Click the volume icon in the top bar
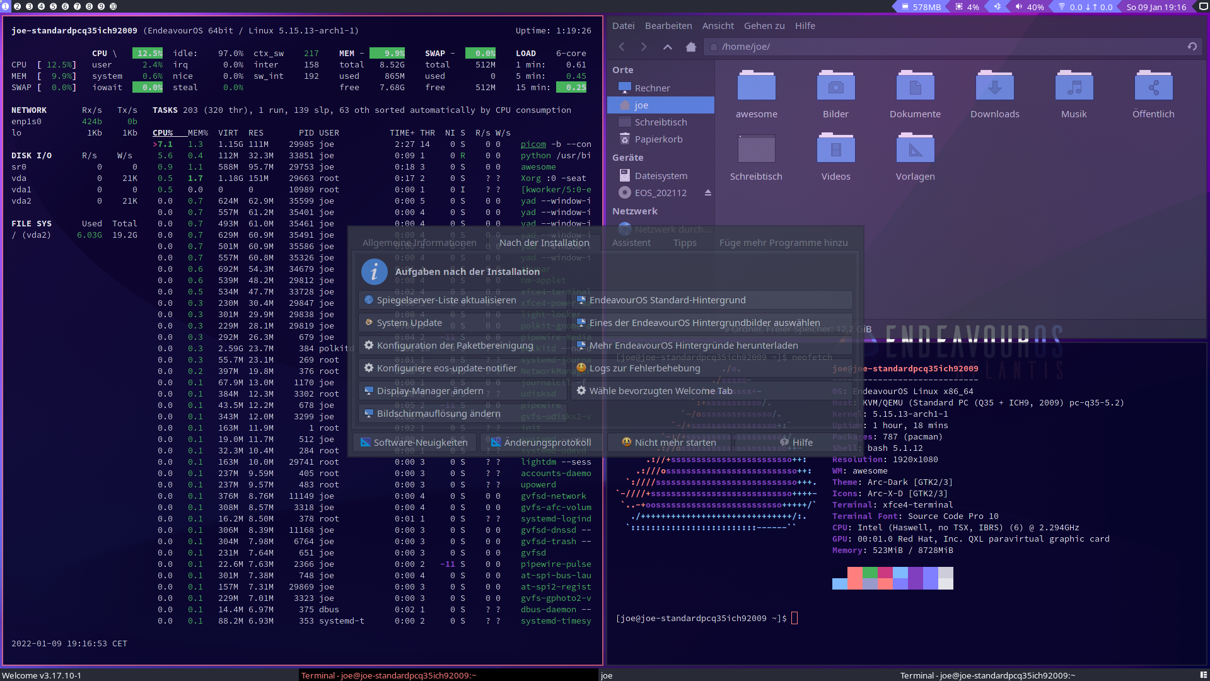 click(1019, 7)
